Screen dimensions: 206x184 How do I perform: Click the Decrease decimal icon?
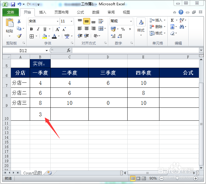pos(120,36)
